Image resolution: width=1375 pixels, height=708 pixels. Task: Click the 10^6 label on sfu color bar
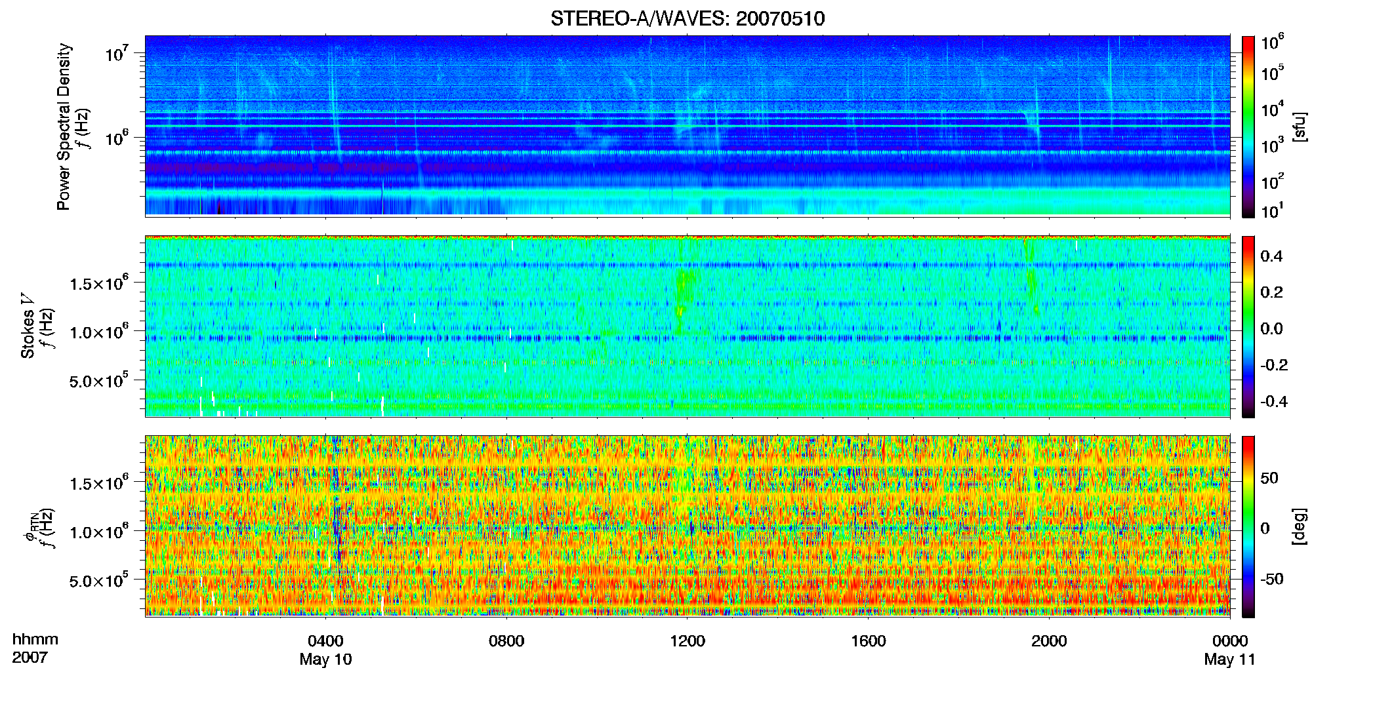point(1272,42)
